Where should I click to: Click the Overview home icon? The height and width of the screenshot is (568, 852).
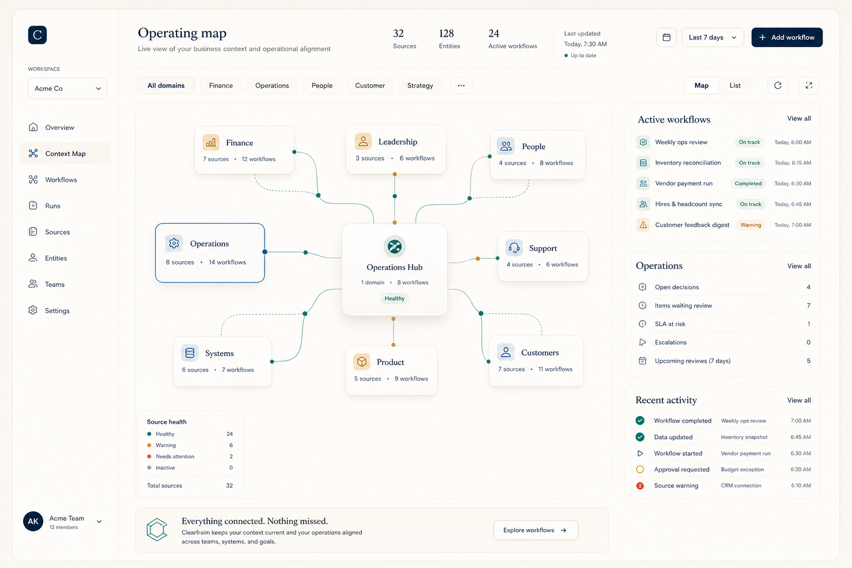pos(33,127)
